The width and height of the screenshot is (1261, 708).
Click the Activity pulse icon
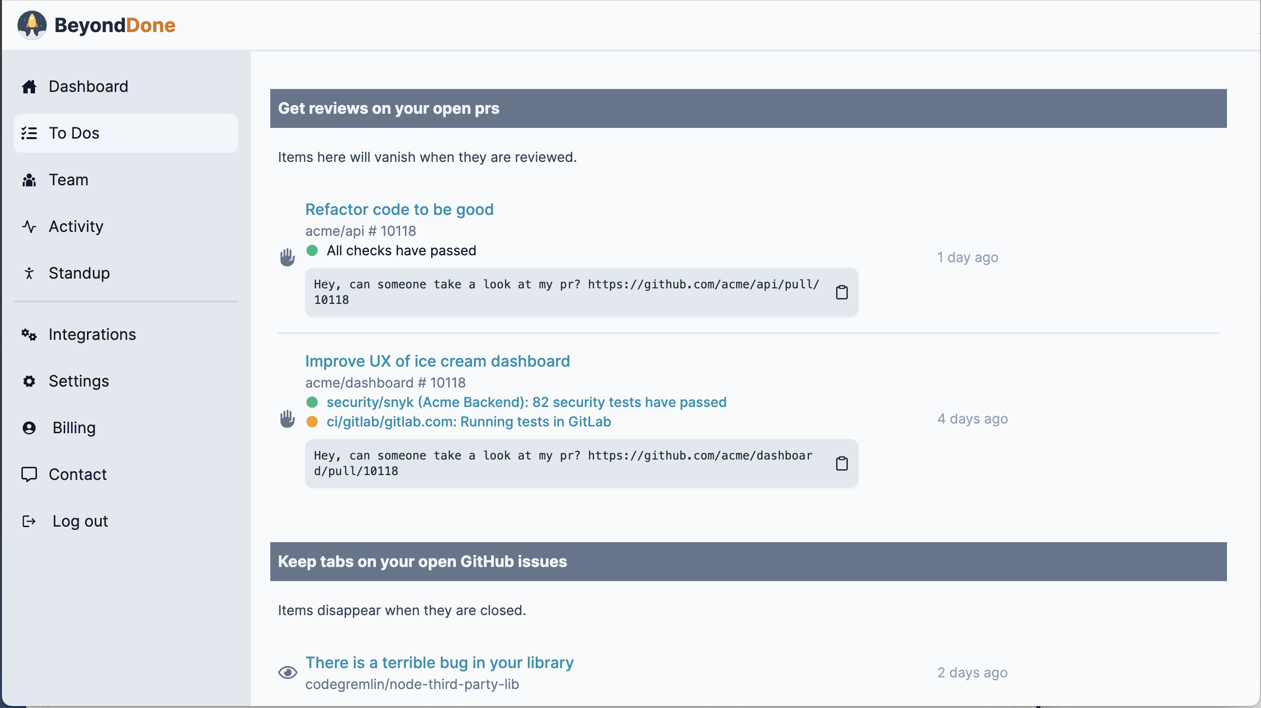tap(29, 226)
